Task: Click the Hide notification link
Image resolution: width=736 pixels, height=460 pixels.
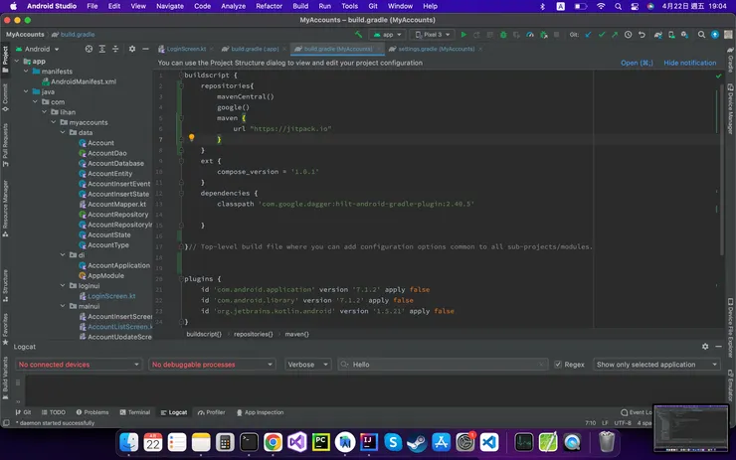Action: [x=689, y=63]
